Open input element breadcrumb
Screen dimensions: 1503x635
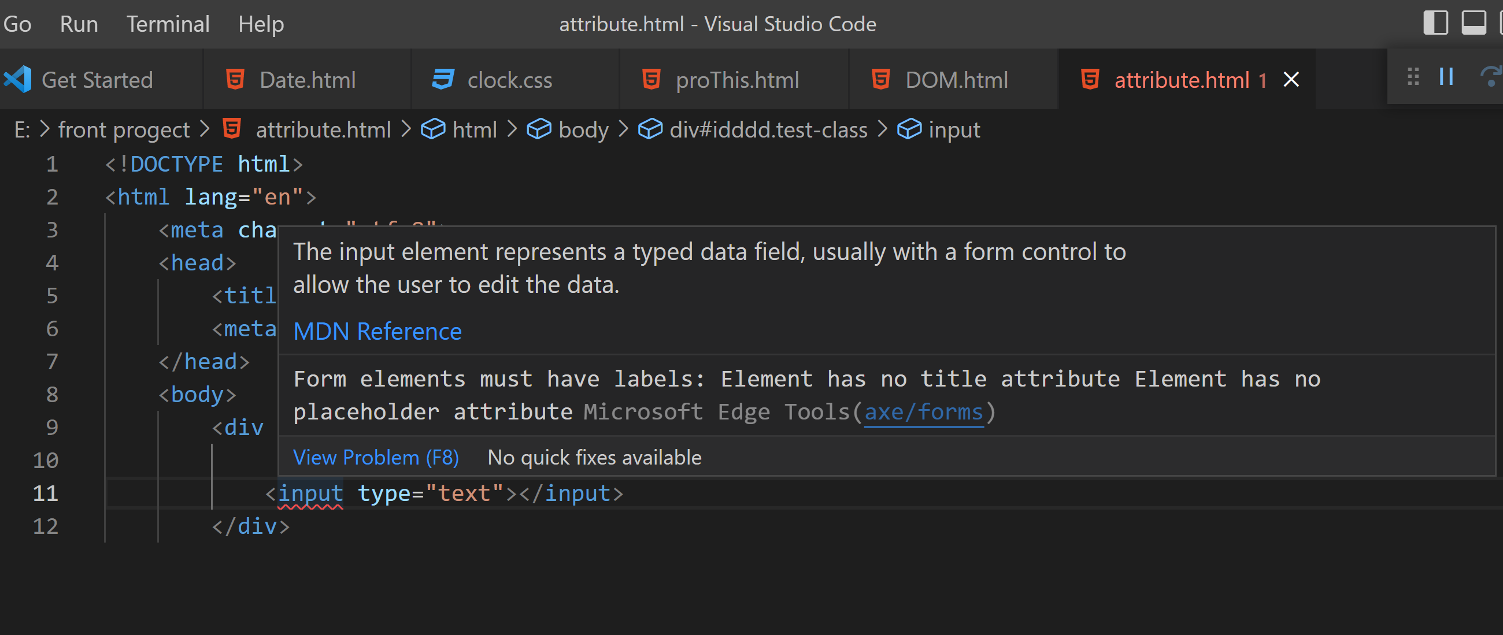954,129
